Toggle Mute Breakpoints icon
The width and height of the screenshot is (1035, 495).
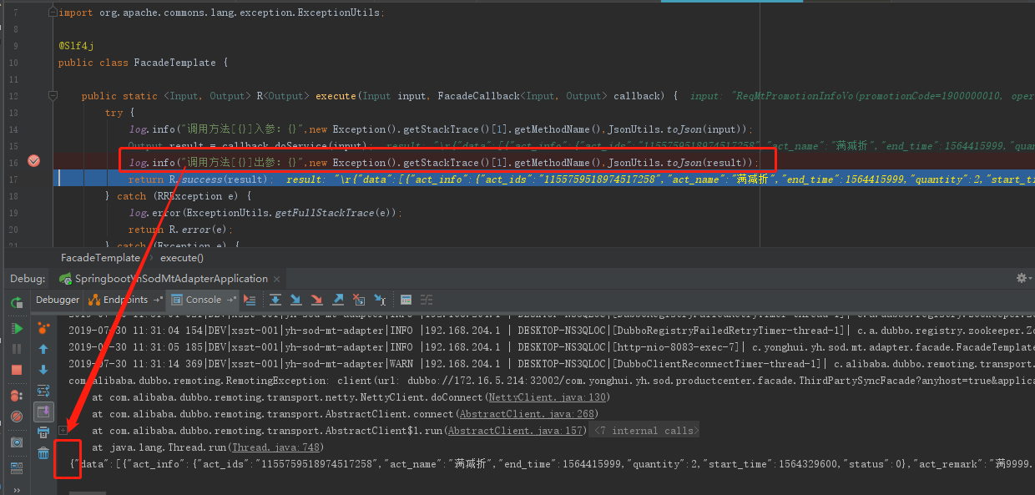point(17,416)
